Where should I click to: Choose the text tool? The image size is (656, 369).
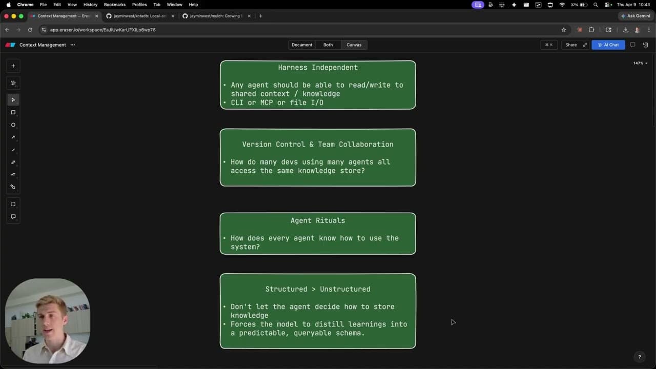pos(13,174)
